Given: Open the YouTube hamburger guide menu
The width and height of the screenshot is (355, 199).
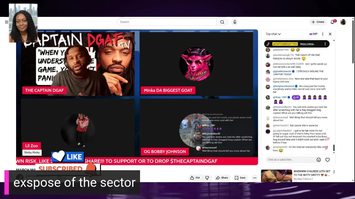Looking at the screenshot, I should [7, 22].
